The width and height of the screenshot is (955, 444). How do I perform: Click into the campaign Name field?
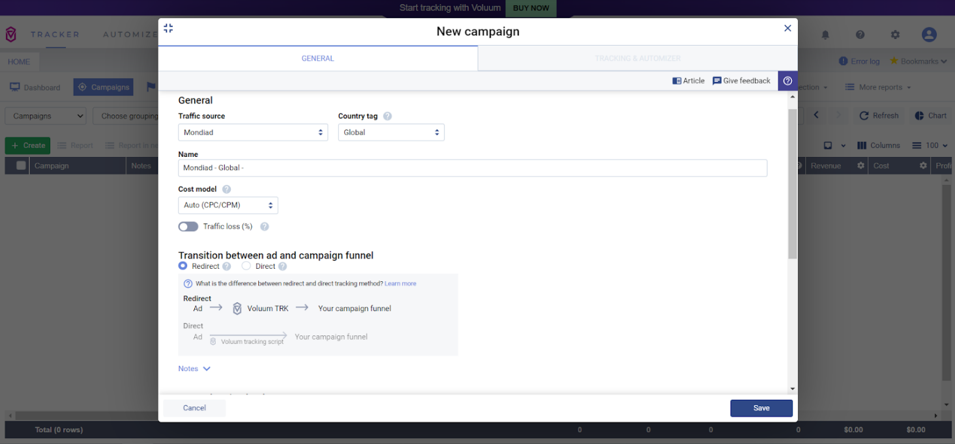point(472,168)
